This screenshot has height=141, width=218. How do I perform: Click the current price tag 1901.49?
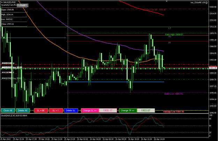pos(213,68)
